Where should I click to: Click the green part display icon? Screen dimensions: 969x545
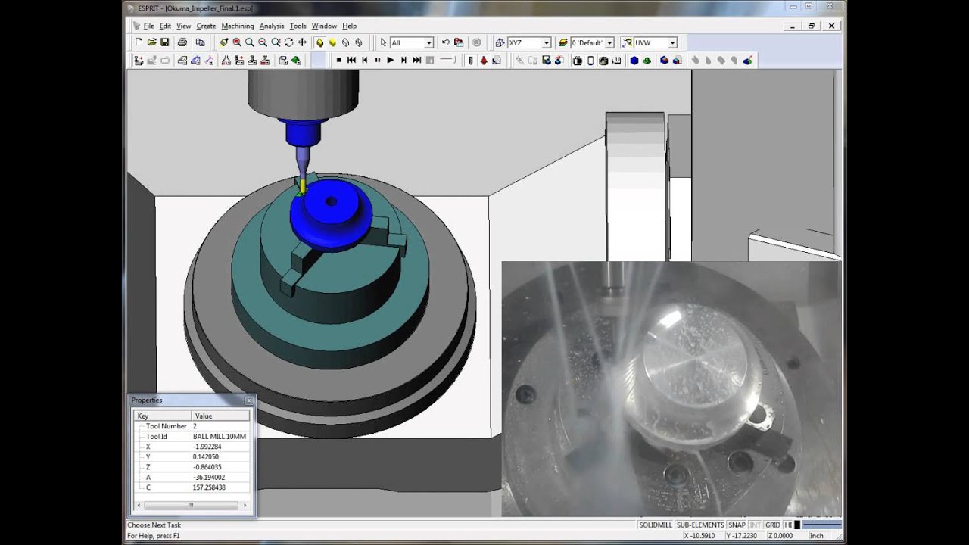click(x=647, y=60)
